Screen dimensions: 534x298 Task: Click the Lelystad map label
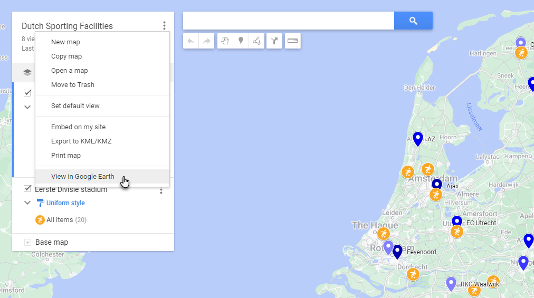[488, 157]
